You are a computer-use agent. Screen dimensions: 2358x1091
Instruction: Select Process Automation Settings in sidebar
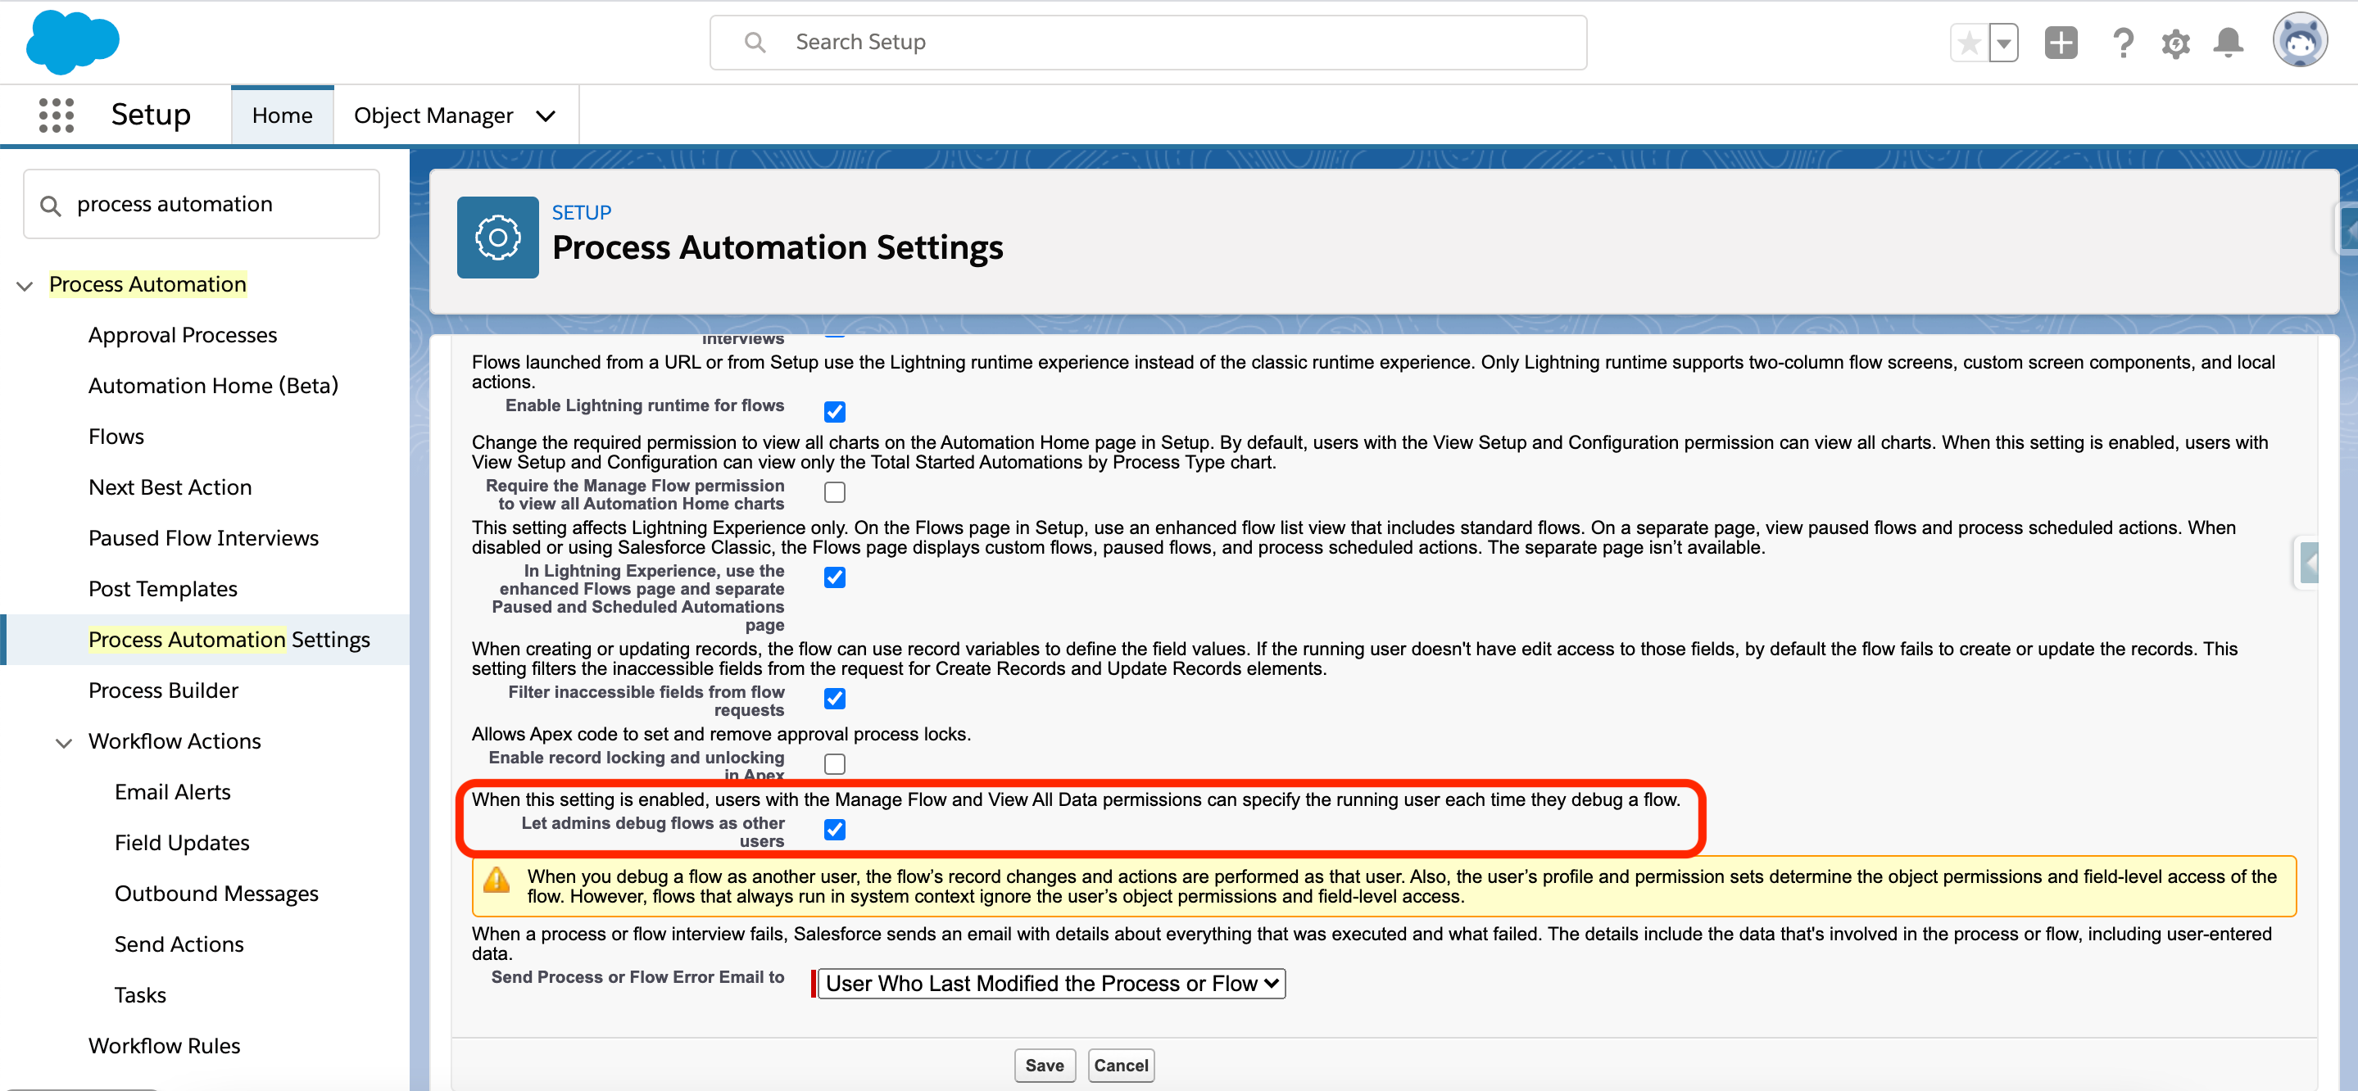tap(229, 640)
